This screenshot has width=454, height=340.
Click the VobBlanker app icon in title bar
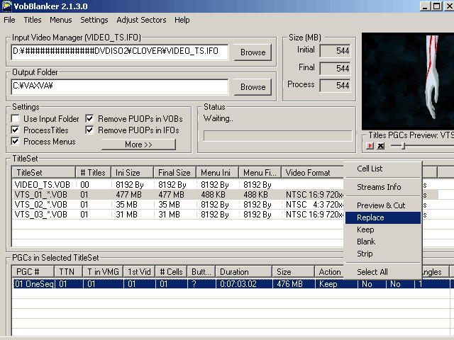coord(6,6)
